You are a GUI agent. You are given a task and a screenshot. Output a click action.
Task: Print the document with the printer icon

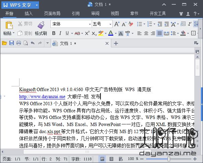click(18, 43)
